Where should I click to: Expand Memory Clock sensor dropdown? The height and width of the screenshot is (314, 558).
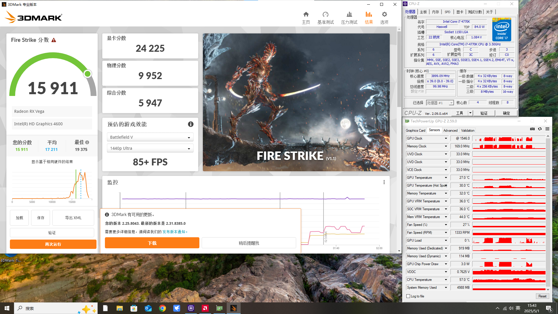(x=446, y=146)
